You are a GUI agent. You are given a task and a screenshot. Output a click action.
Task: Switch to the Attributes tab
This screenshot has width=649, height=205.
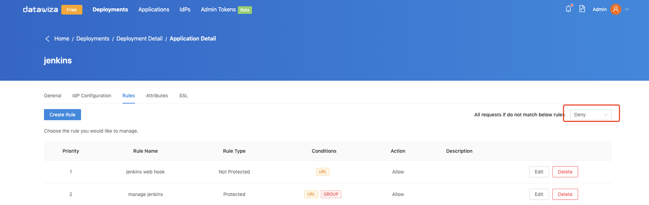point(157,95)
